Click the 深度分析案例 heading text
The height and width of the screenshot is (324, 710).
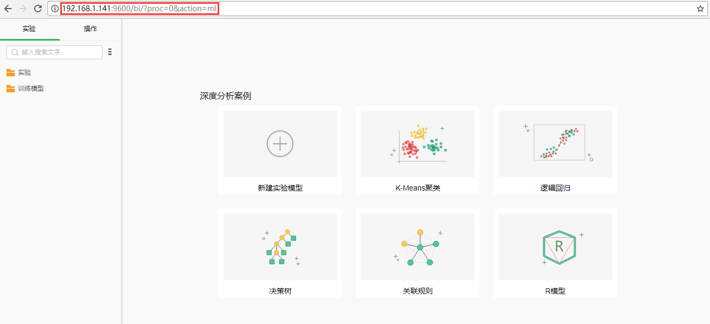[226, 96]
